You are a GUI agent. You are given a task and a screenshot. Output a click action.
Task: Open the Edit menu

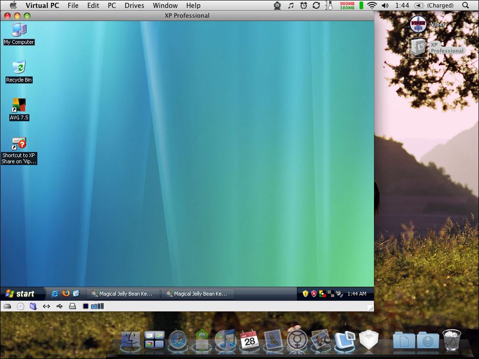point(93,6)
